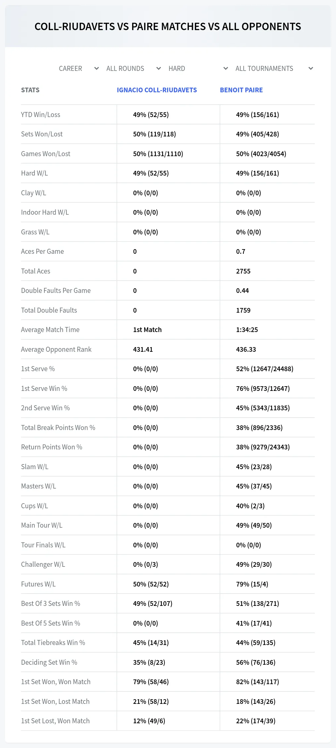The height and width of the screenshot is (748, 336).
Task: Click the Deciding Set Win % label
Action: coord(49,662)
